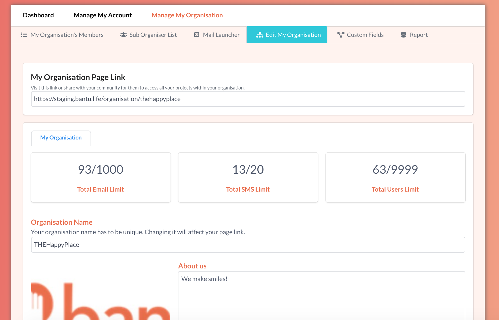Select Manage My Organisation menu

click(x=187, y=15)
